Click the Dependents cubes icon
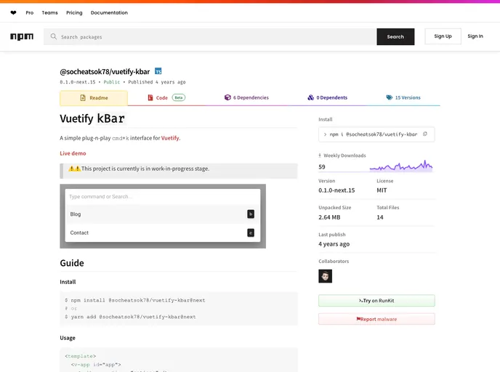 point(310,97)
